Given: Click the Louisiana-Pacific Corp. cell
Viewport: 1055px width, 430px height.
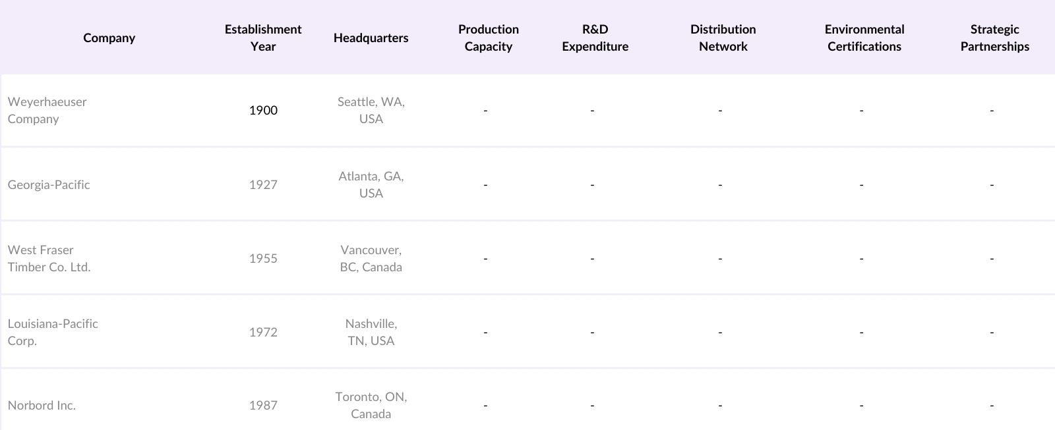Looking at the screenshot, I should [x=53, y=333].
